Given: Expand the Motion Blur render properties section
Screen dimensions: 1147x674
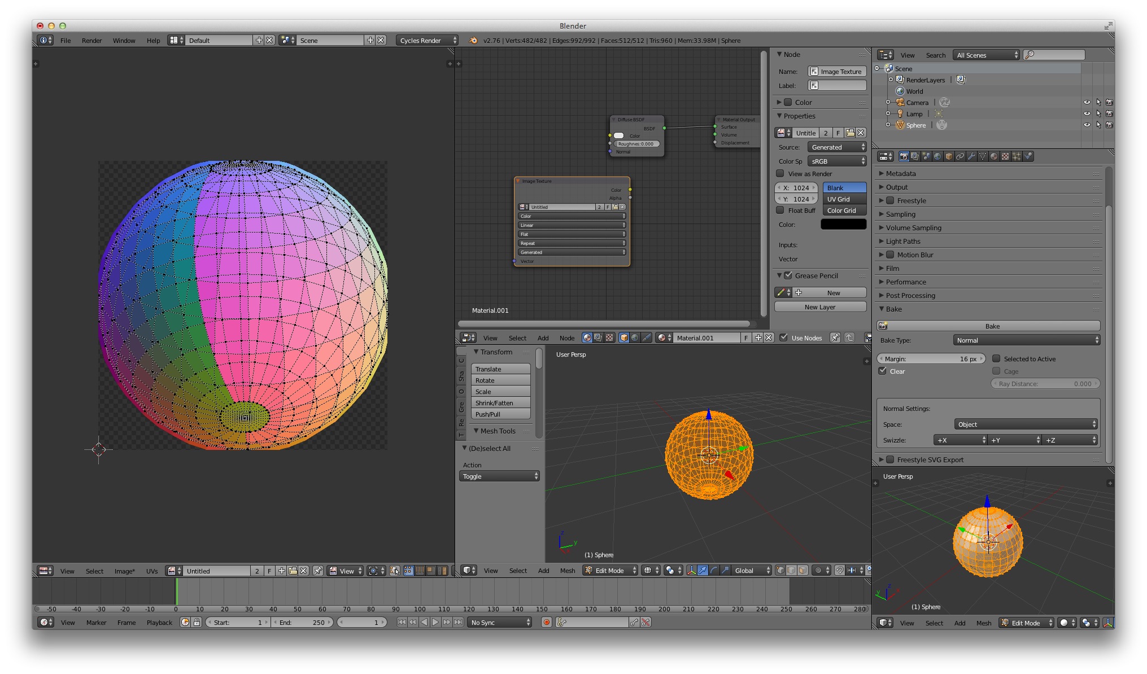Looking at the screenshot, I should click(x=882, y=255).
